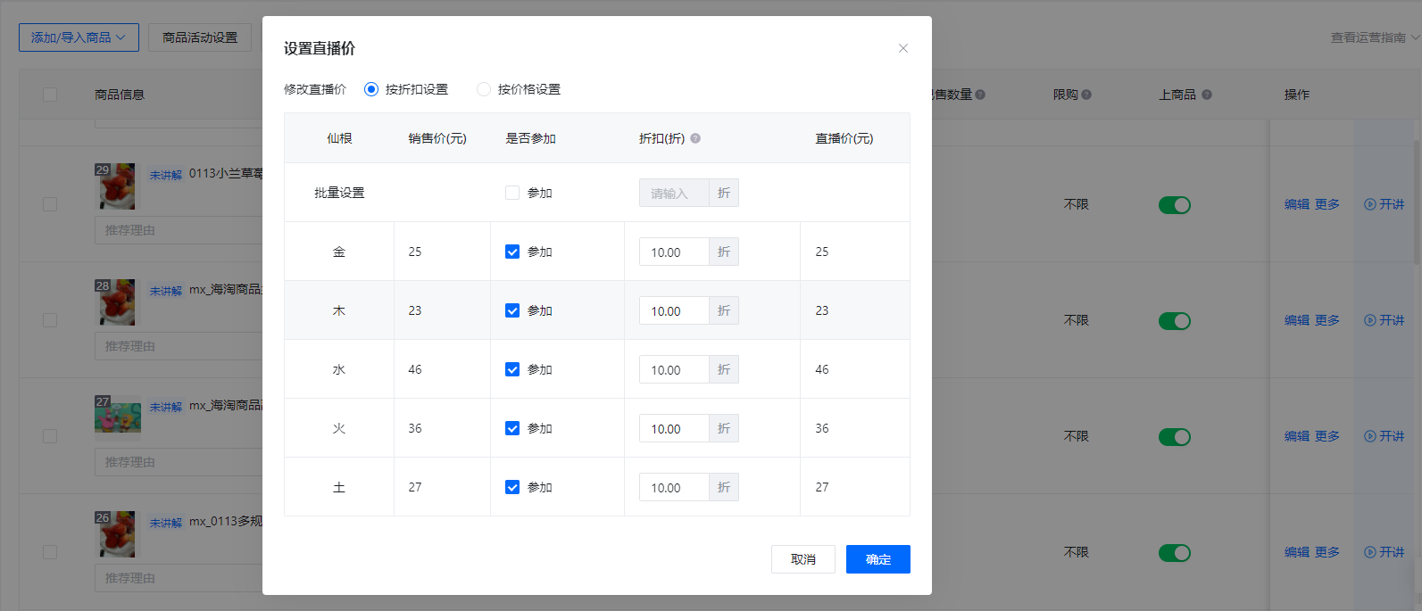Click 编辑 link for item 29
This screenshot has height=611, width=1422.
coord(1297,204)
